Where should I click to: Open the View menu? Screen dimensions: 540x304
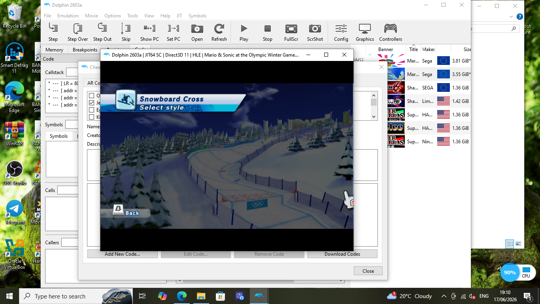[149, 16]
